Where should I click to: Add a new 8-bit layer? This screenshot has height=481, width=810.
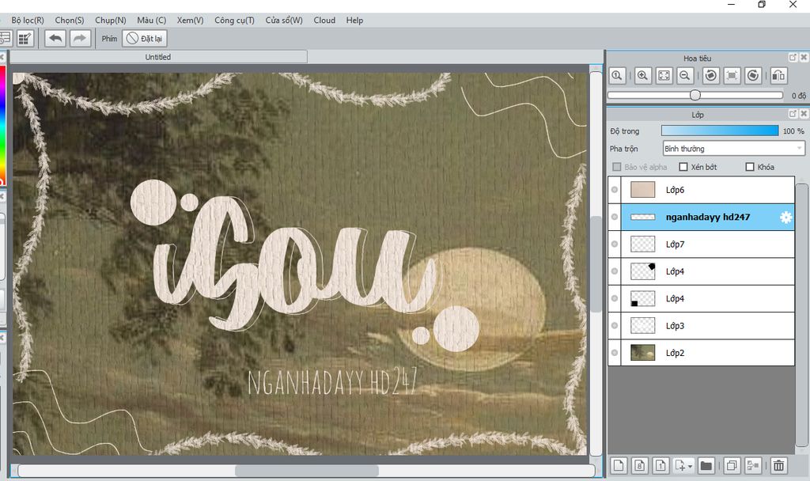[639, 465]
